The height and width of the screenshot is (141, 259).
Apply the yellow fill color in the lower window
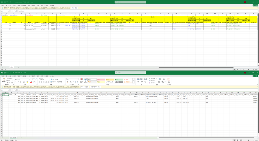pos(28,82)
